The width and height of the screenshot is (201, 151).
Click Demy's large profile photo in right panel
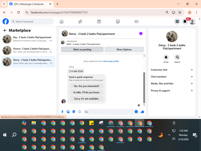click(172, 37)
